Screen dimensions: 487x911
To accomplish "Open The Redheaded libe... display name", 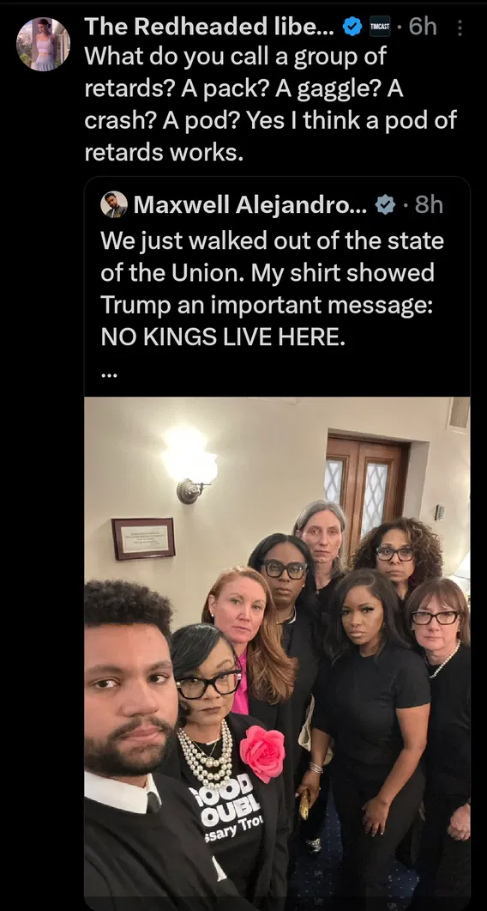I will (209, 27).
